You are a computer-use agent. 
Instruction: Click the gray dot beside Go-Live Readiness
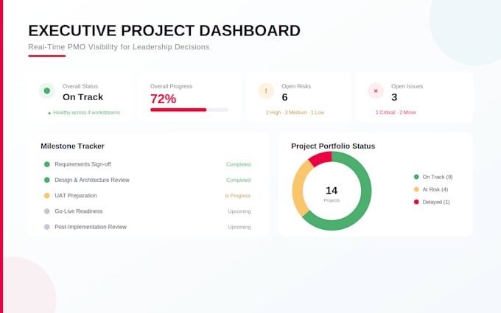click(47, 211)
